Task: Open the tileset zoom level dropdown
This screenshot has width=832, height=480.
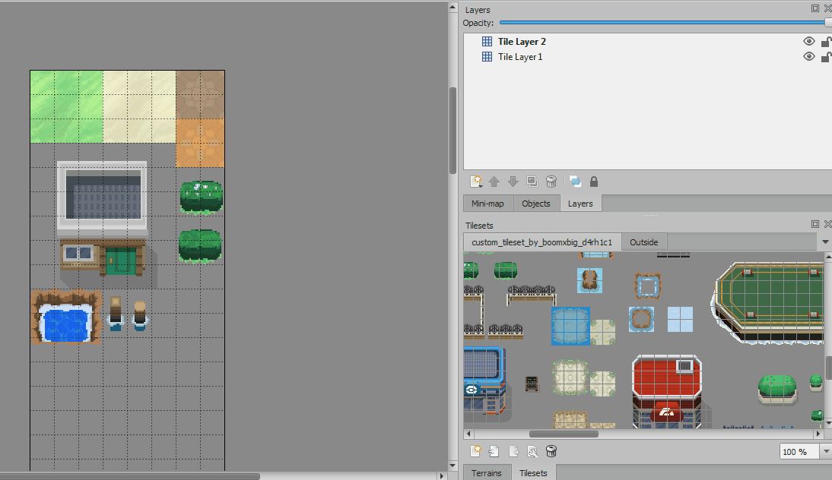Action: pyautogui.click(x=826, y=452)
